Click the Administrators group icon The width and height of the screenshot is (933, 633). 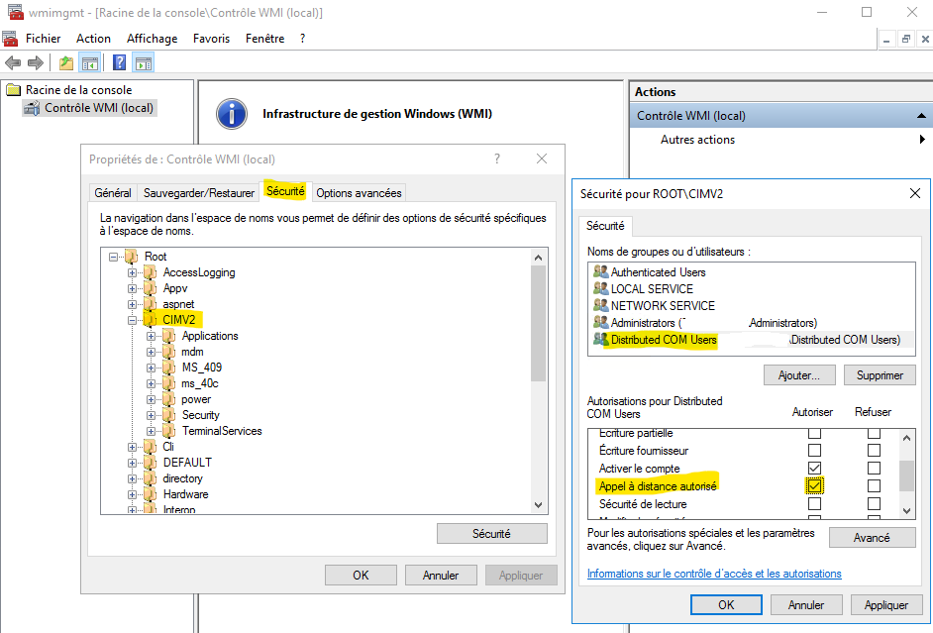(600, 323)
